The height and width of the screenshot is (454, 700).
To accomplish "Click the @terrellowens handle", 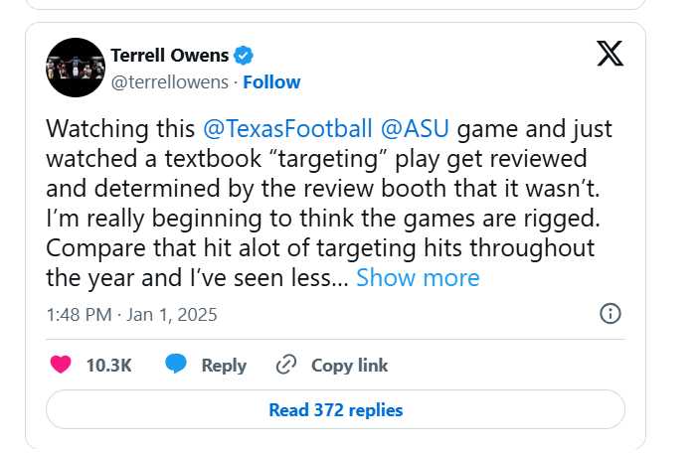I will [170, 82].
